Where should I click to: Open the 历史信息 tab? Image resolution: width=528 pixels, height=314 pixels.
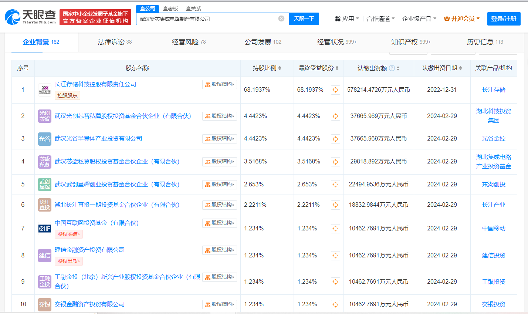click(485, 42)
